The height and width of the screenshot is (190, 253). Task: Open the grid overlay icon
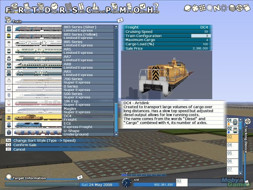[x=203, y=8]
